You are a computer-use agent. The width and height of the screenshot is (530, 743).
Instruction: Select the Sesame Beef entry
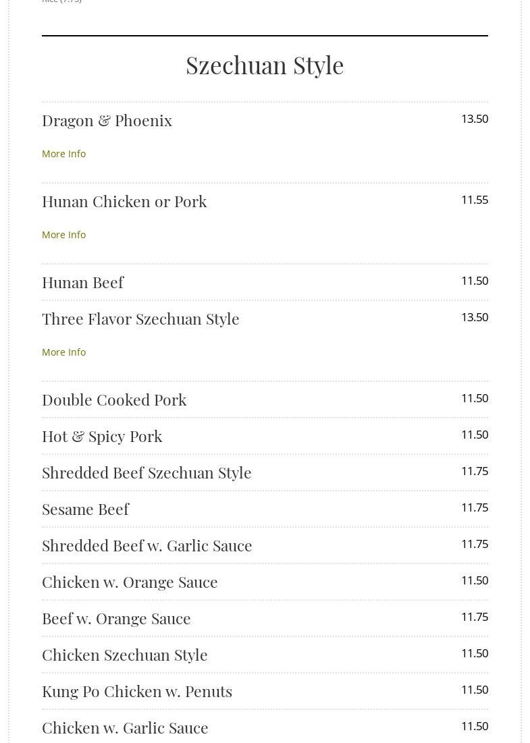click(85, 509)
